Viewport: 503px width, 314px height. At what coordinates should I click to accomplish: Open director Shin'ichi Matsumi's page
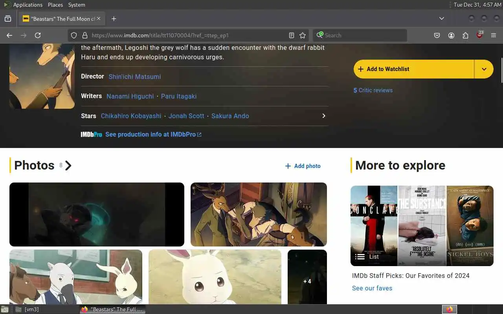[135, 77]
